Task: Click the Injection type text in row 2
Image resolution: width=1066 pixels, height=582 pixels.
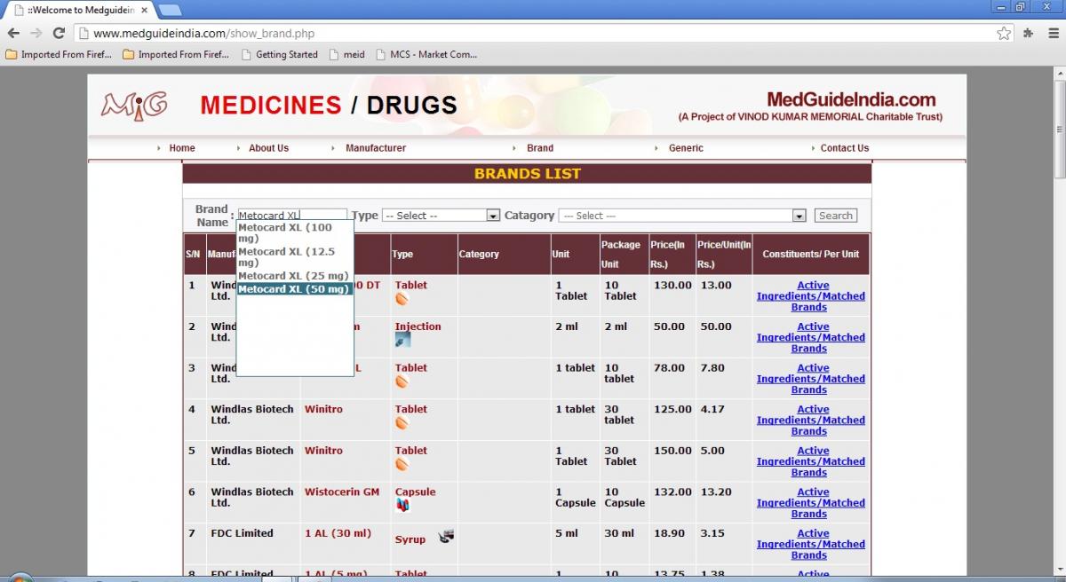Action: (x=418, y=326)
